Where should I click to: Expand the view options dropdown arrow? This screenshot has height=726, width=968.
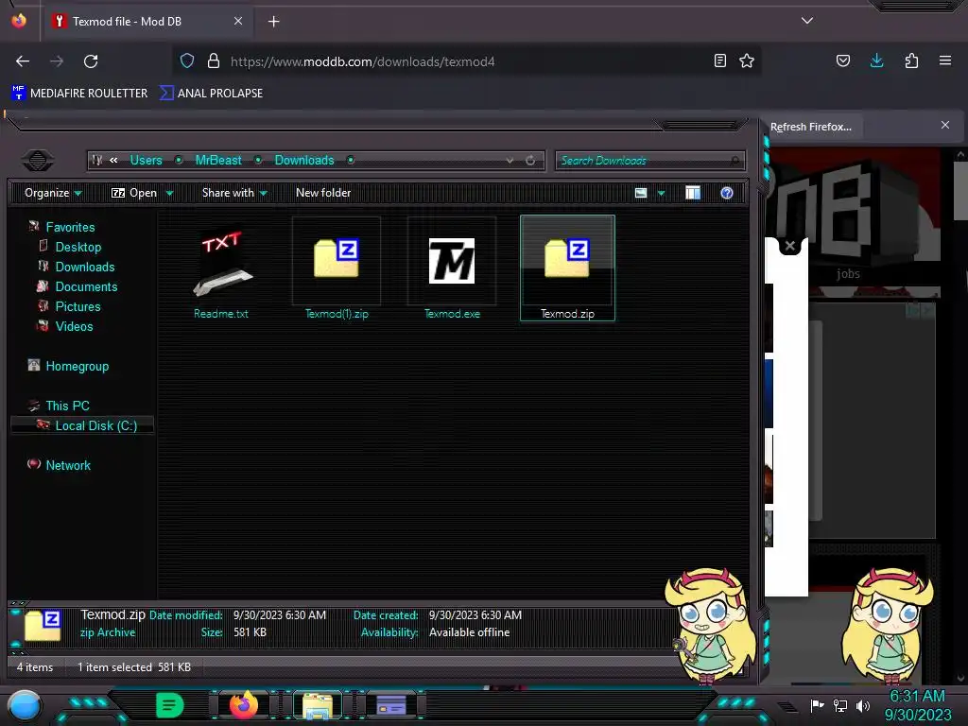661,193
